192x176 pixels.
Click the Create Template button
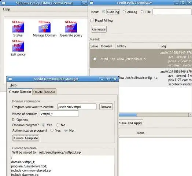coord(26,138)
